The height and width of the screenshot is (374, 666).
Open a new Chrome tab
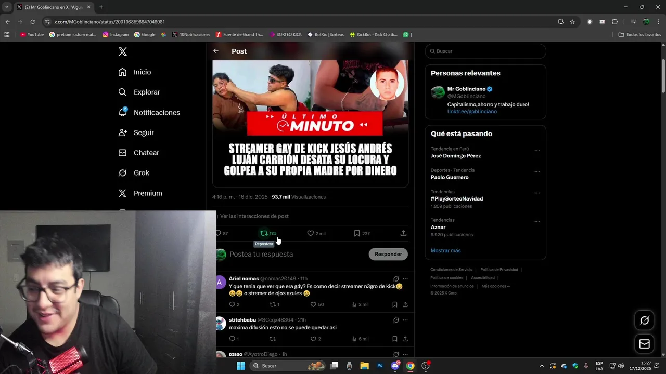click(101, 7)
